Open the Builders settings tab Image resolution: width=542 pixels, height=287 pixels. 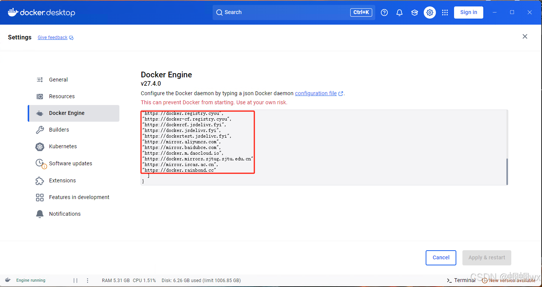click(x=74, y=130)
